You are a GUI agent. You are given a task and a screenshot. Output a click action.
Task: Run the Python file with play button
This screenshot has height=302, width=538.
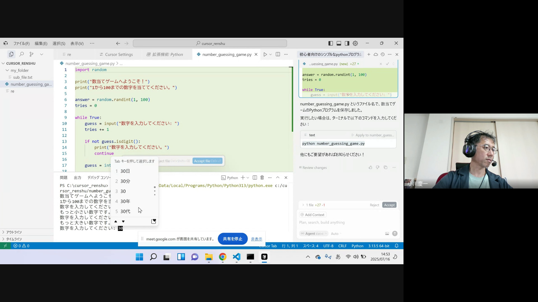tap(265, 54)
